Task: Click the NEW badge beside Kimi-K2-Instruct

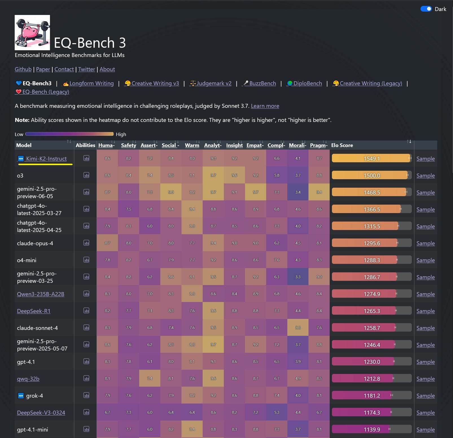Action: click(21, 158)
